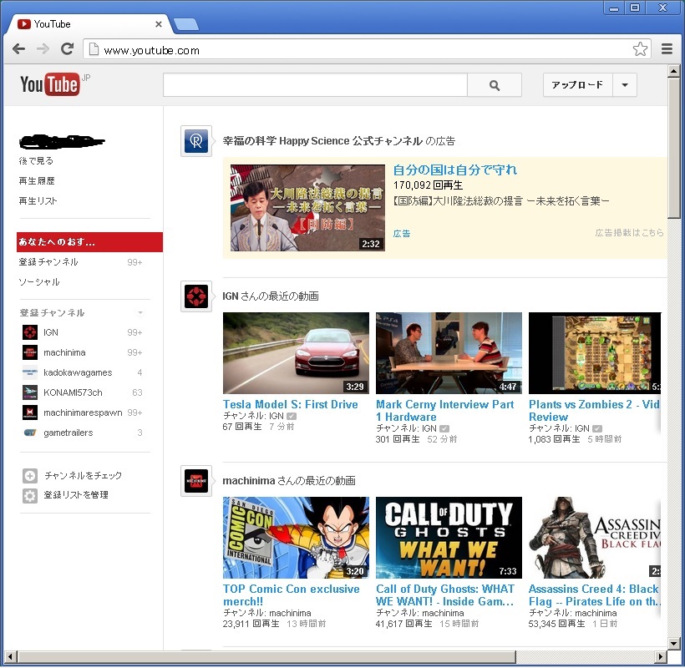The image size is (685, 668).
Task: Click Tesla red car video thumbnail
Action: pyautogui.click(x=296, y=353)
